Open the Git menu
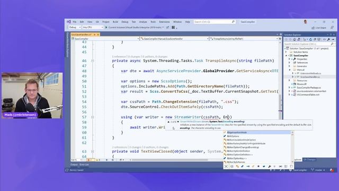Viewport: 339px width, 191px height. (x=97, y=22)
